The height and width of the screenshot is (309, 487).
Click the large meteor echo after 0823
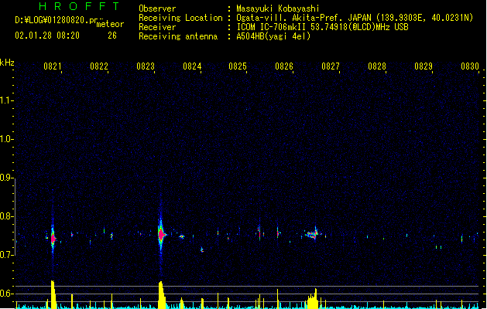161,235
